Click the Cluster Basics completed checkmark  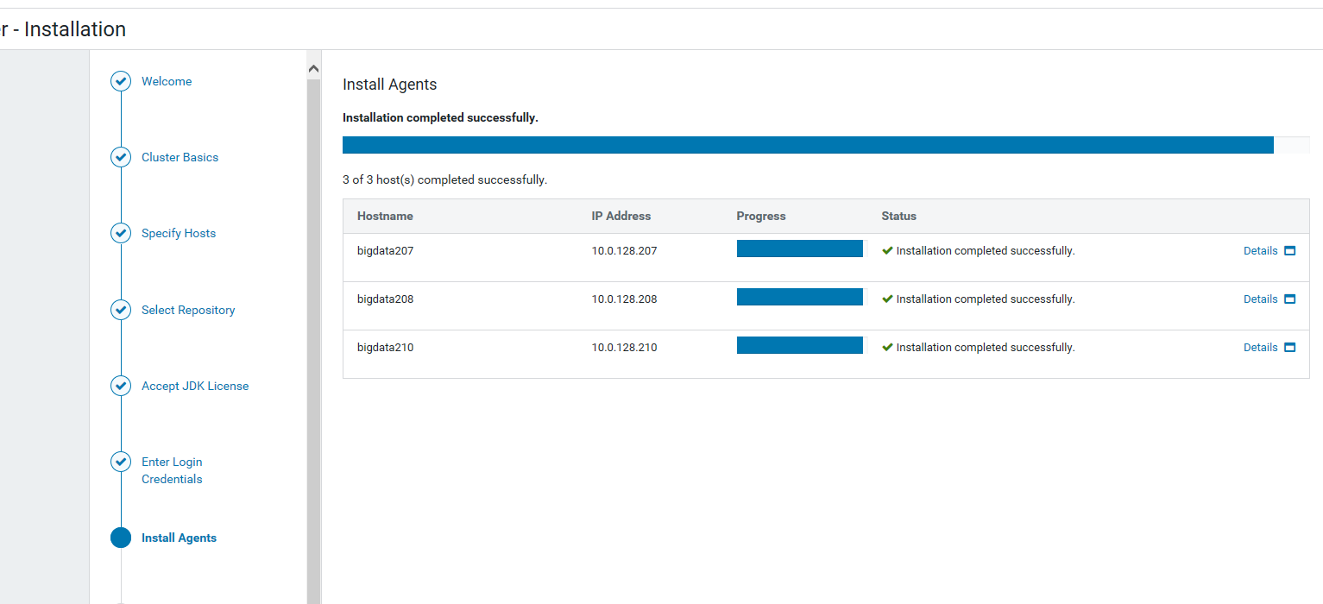point(121,157)
